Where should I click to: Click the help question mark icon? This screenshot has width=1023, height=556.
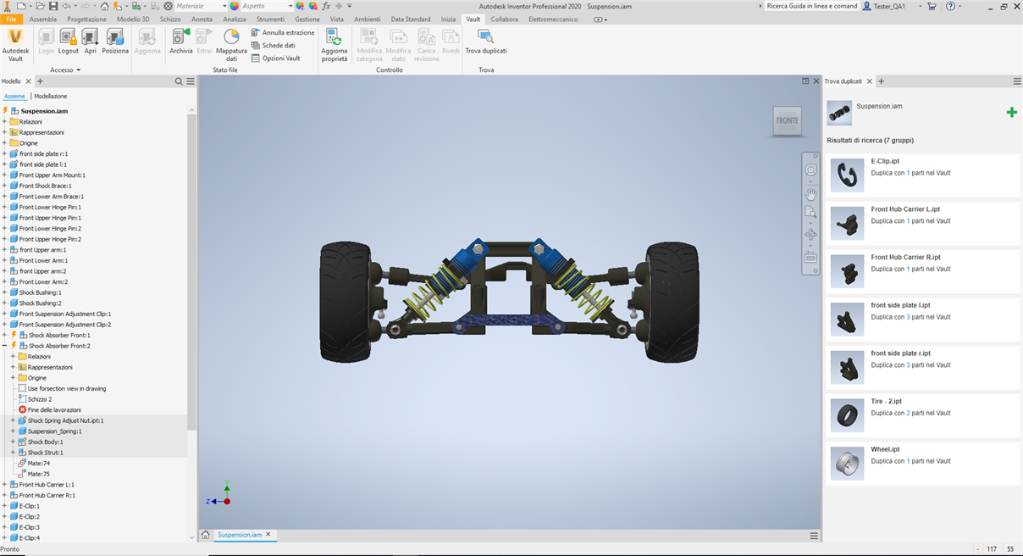951,6
